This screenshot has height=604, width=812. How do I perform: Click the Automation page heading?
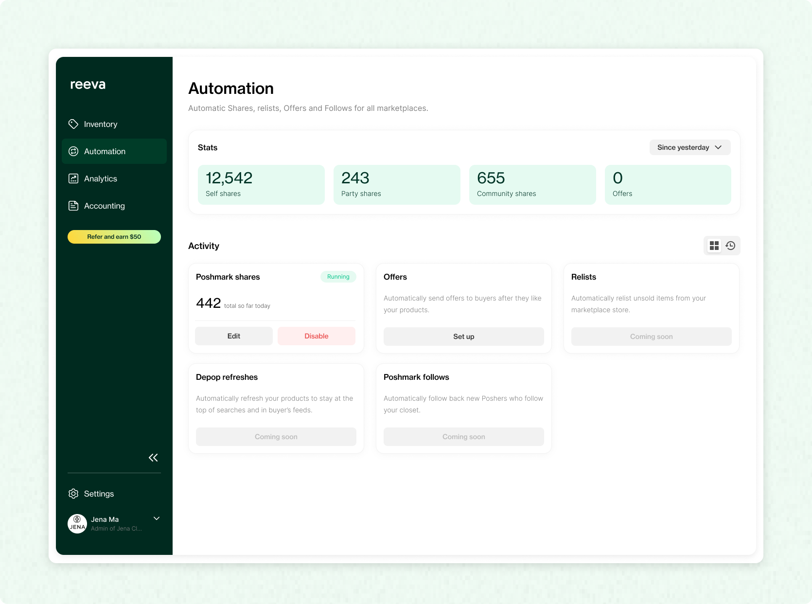pyautogui.click(x=231, y=89)
